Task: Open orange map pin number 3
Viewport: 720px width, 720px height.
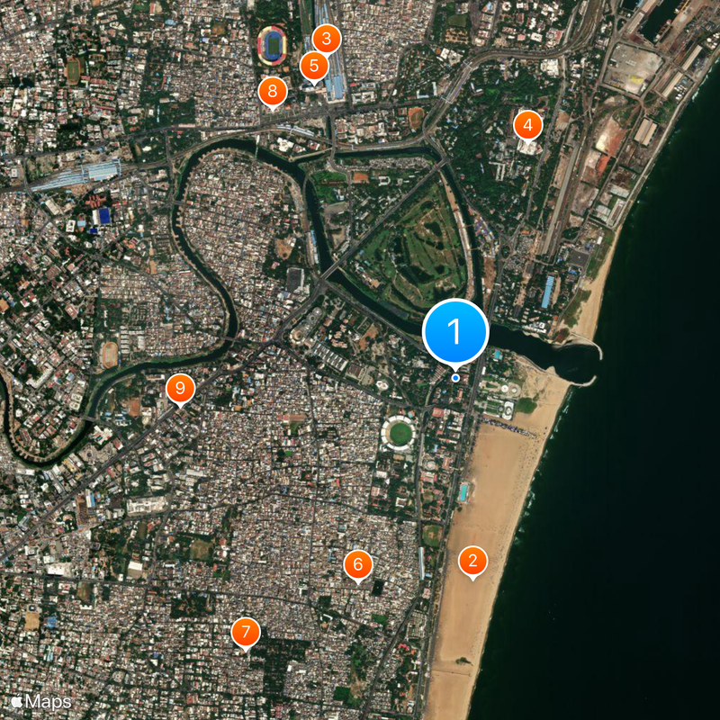Action: click(x=327, y=40)
